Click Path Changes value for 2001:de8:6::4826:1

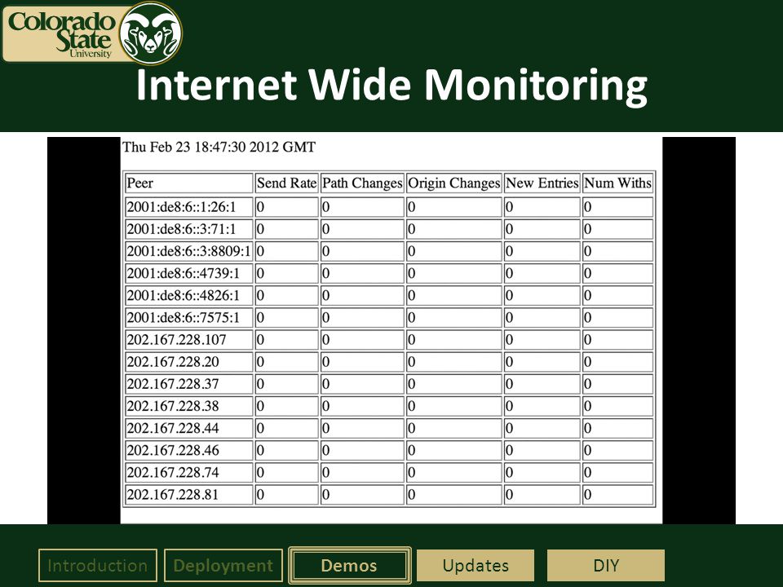point(362,295)
